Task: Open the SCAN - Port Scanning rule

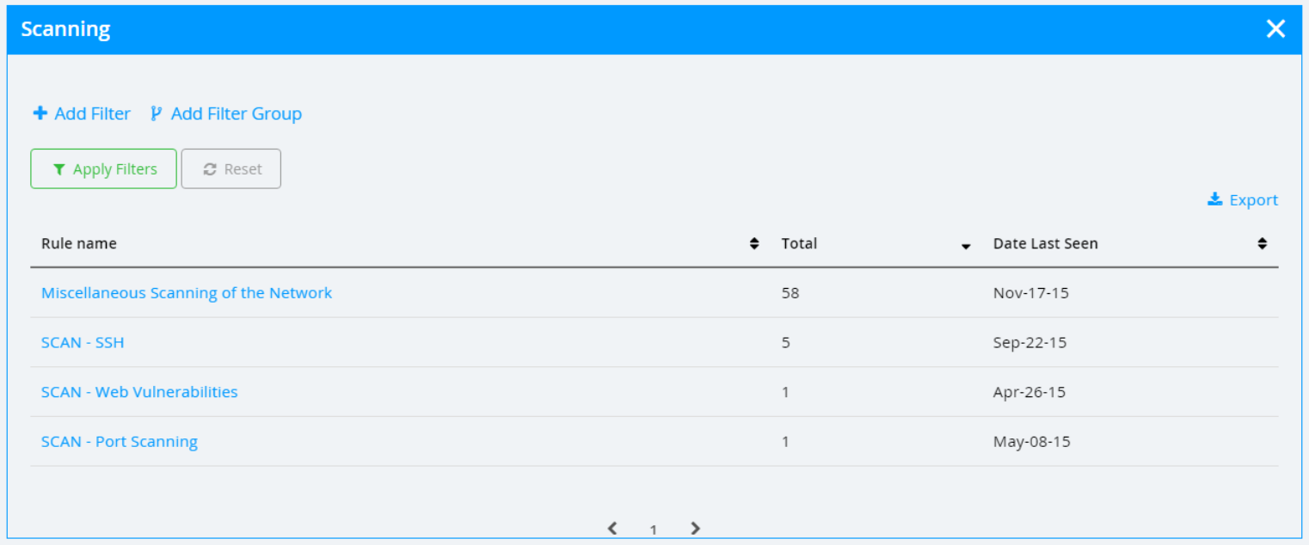Action: point(120,442)
